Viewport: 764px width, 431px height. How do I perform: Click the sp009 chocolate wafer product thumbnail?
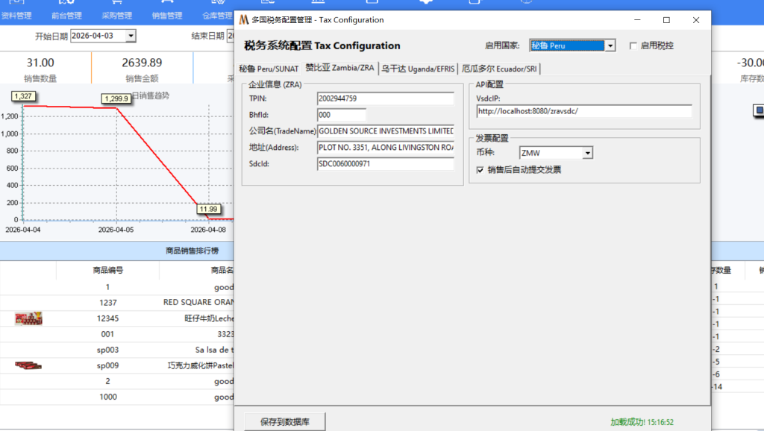pos(28,365)
